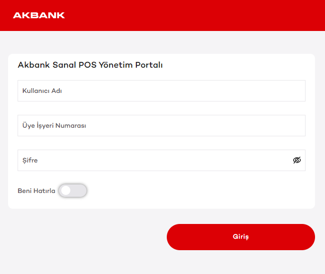Show the password with the eye icon

(x=297, y=160)
